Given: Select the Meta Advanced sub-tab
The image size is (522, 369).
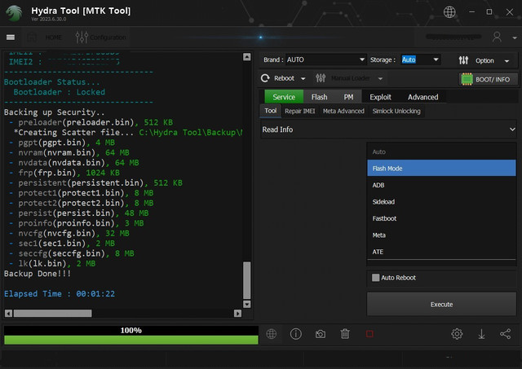Looking at the screenshot, I should (x=343, y=111).
